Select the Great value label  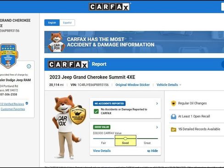click(147, 143)
